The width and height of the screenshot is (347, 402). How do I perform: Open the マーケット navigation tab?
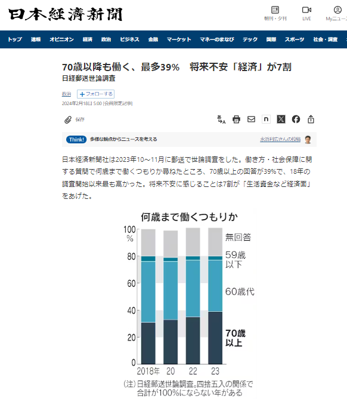point(179,39)
